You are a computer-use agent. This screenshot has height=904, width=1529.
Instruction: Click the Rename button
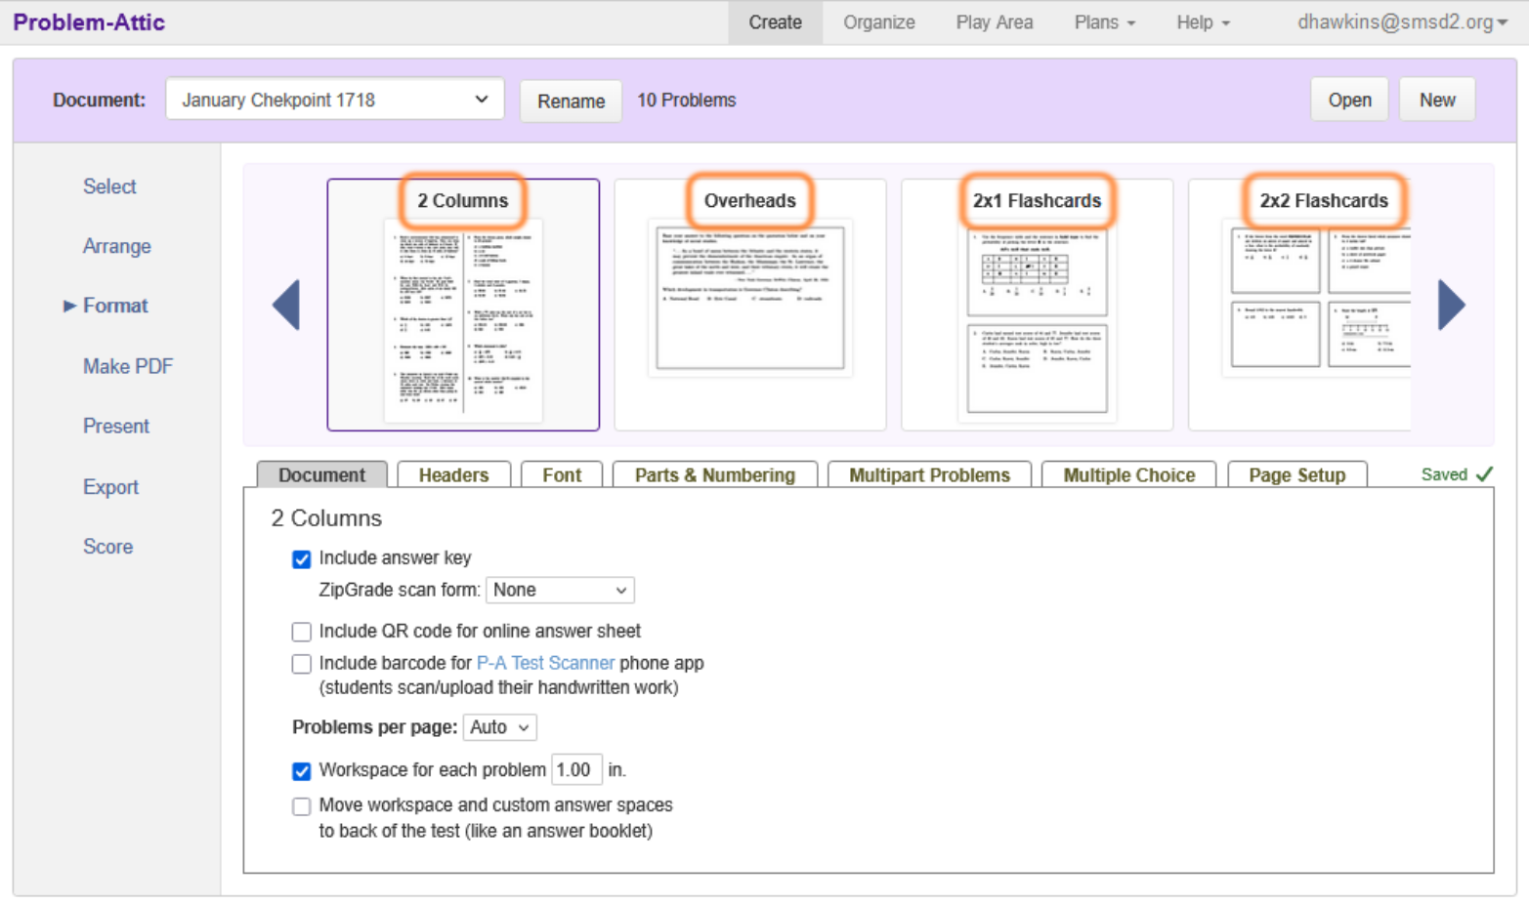tap(570, 100)
